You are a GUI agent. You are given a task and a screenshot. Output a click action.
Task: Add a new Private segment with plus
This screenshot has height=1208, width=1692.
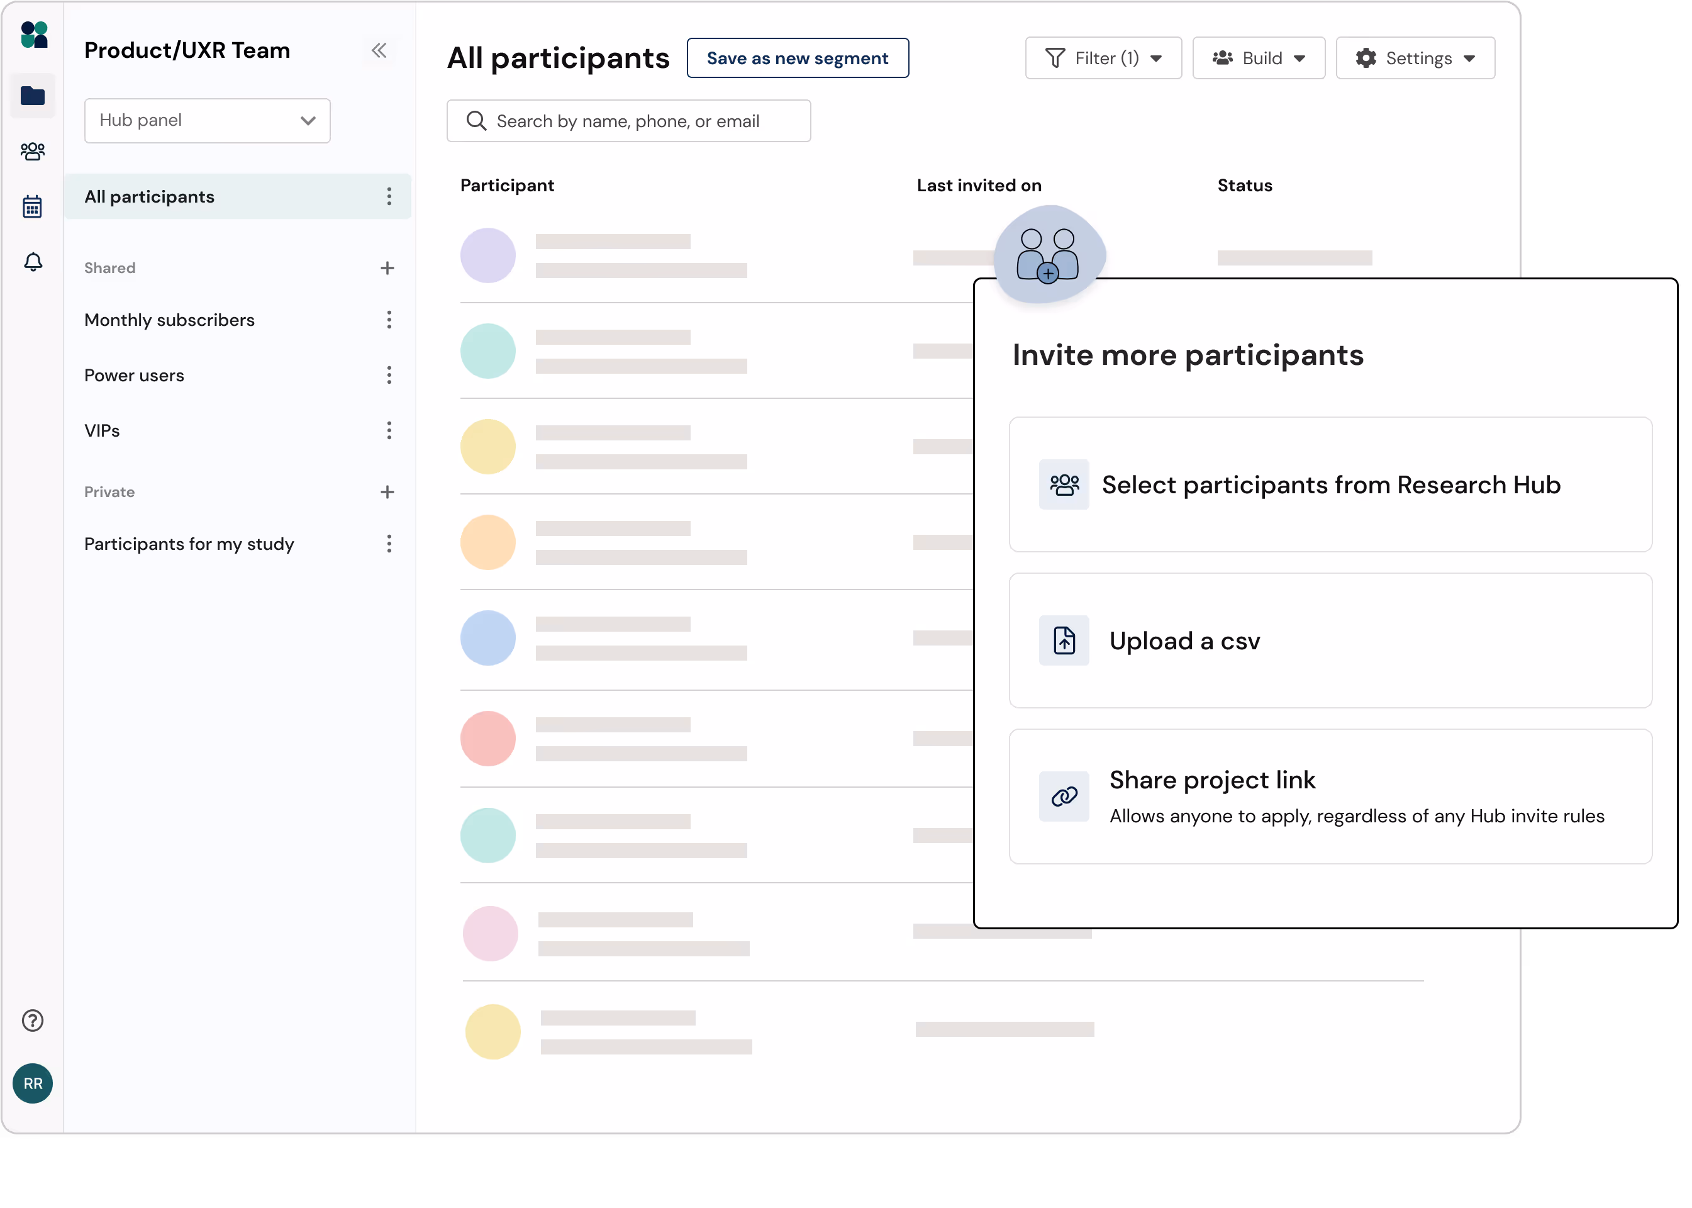387,491
